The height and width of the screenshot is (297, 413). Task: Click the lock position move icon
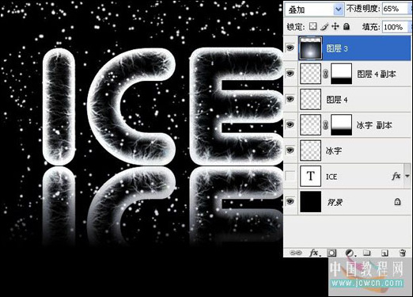click(335, 26)
